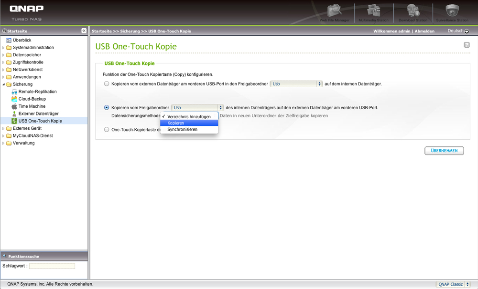478x289 pixels.
Task: Expand Anwendungen tree node arrow
Action: click(x=3, y=77)
